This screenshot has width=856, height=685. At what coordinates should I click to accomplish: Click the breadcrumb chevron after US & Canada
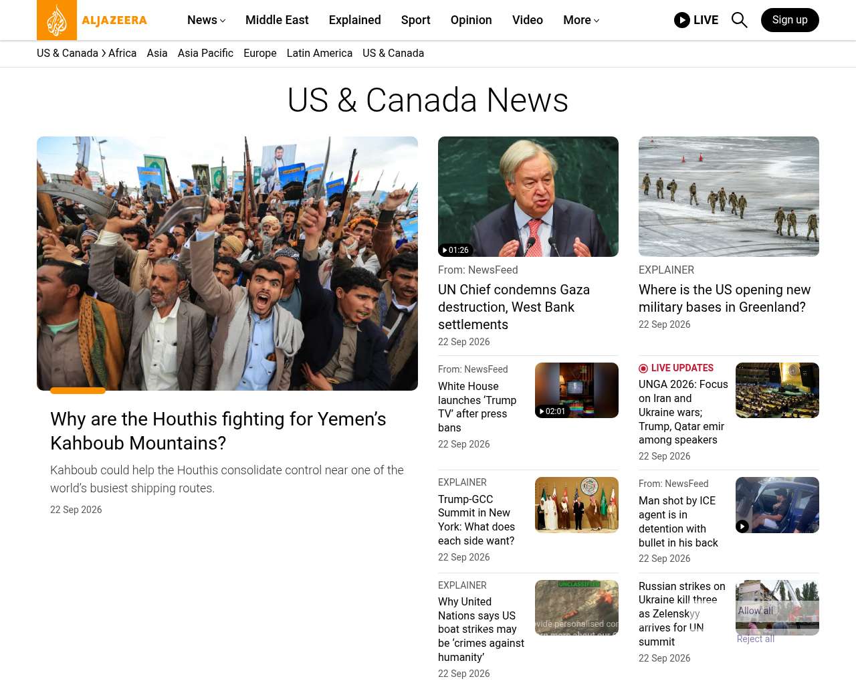coord(104,53)
